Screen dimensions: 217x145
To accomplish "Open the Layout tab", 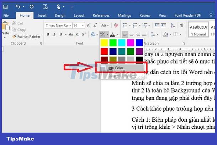I will [79, 16].
